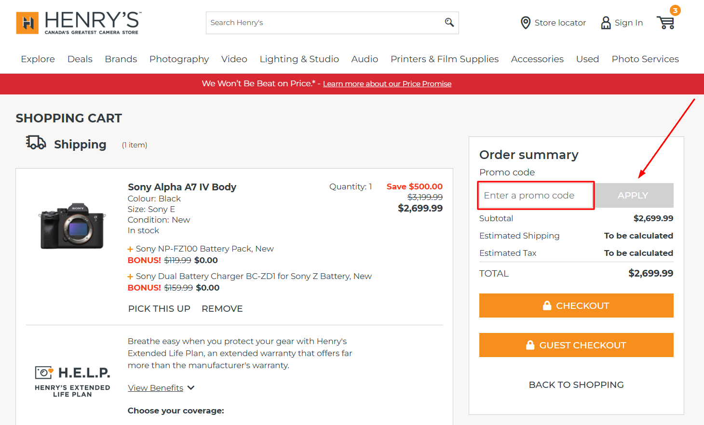Image resolution: width=704 pixels, height=425 pixels.
Task: Click the Sony Dual Battery Charger BC-ZD1 text
Action: click(x=254, y=276)
